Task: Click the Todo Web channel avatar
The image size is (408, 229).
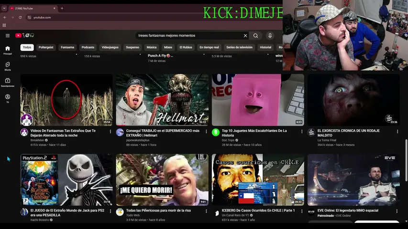Action: tap(120, 212)
